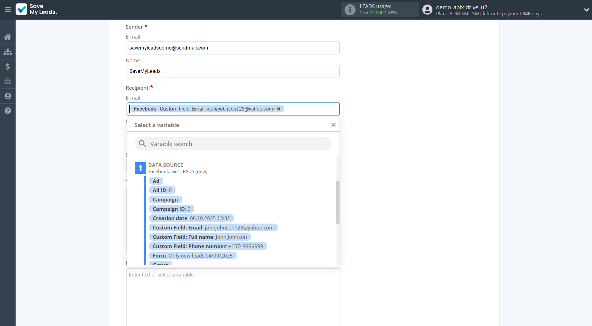The image size is (592, 326).
Task: Open the help question mark icon
Action: coord(8,111)
